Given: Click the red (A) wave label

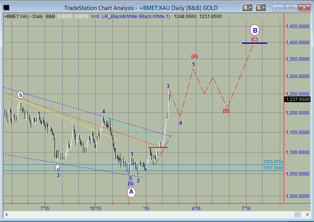Looking at the screenshot, I should 194,56.
